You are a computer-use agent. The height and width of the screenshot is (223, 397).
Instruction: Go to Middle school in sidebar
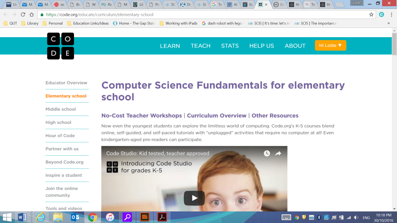[x=60, y=109]
